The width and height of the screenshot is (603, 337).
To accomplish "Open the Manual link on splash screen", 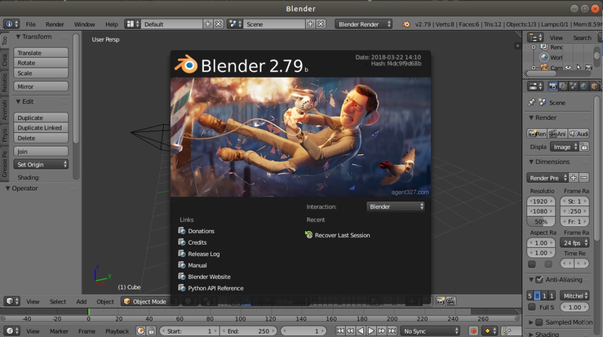I will coord(197,265).
